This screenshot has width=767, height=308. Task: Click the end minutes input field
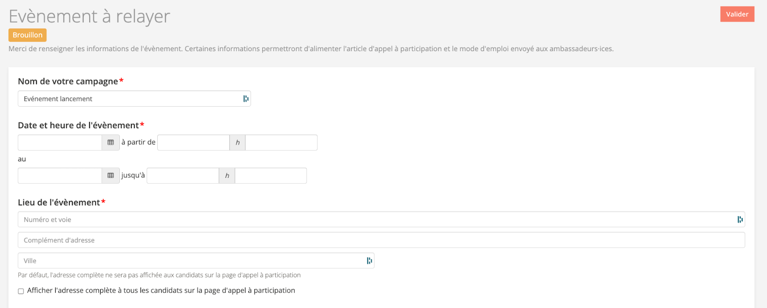pos(270,176)
